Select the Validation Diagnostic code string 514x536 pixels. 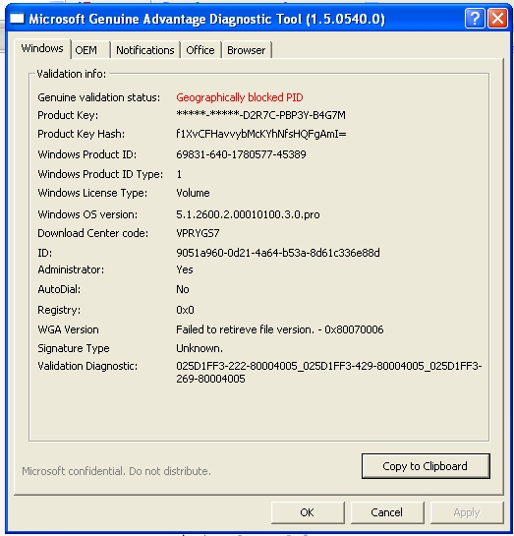[329, 373]
